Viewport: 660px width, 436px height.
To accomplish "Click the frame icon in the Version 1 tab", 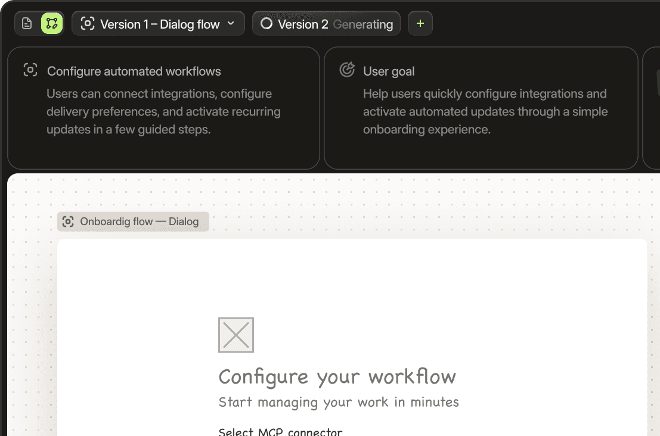I will tap(88, 24).
